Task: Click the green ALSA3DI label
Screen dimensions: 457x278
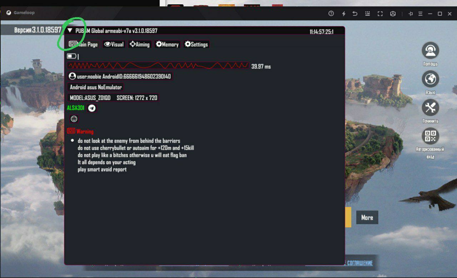Action: pyautogui.click(x=76, y=108)
